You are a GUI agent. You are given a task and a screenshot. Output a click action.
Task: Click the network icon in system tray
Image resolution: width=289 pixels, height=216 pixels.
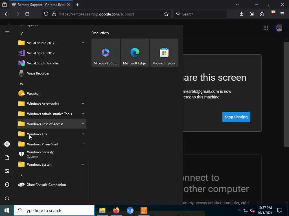tap(246, 210)
